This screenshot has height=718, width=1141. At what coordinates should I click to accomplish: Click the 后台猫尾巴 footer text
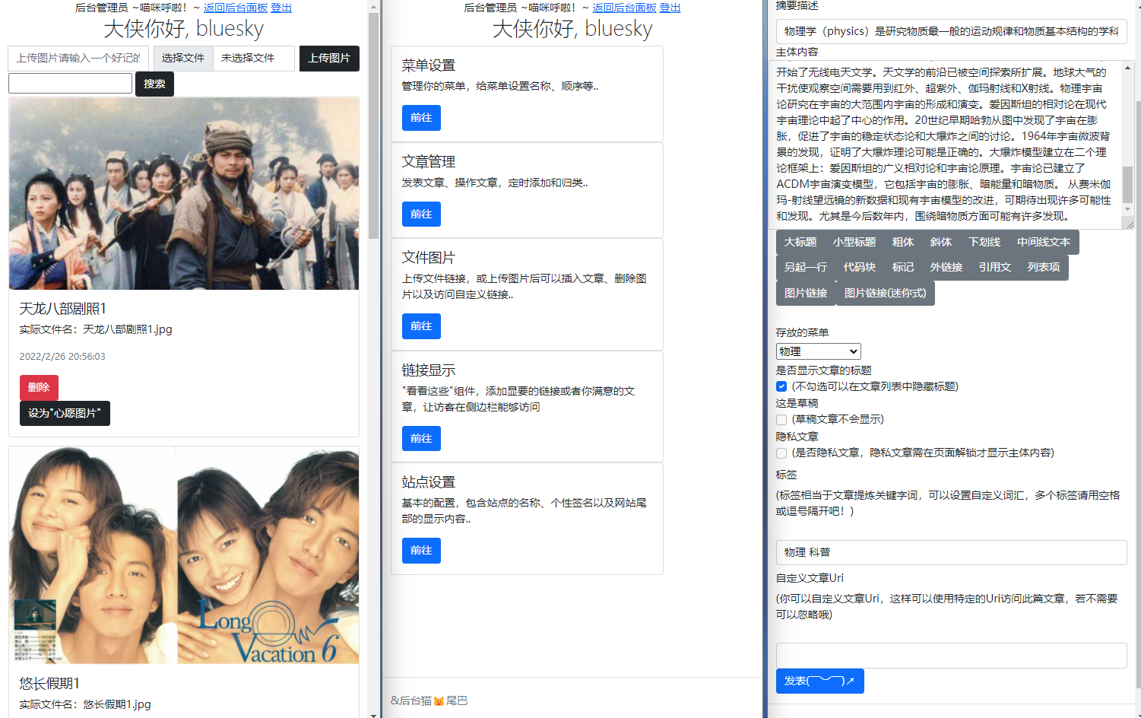429,701
